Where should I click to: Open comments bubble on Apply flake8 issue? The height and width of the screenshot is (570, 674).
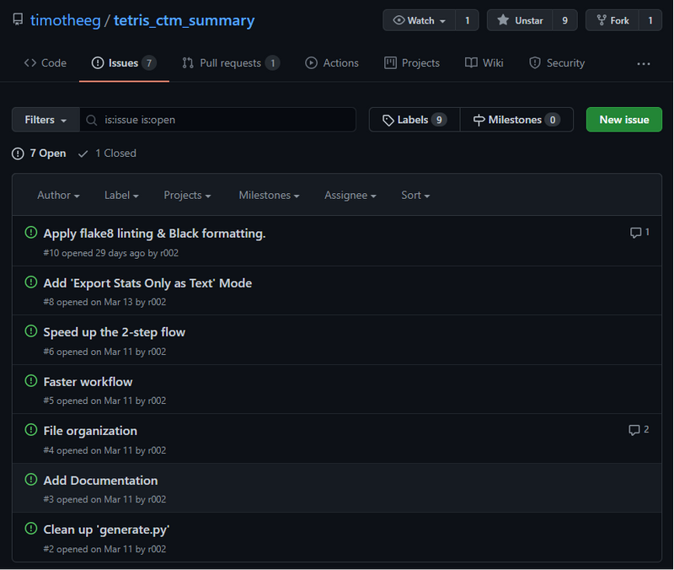point(639,233)
